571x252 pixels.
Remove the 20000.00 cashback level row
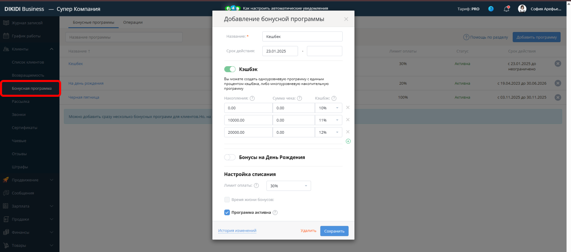pos(348,132)
